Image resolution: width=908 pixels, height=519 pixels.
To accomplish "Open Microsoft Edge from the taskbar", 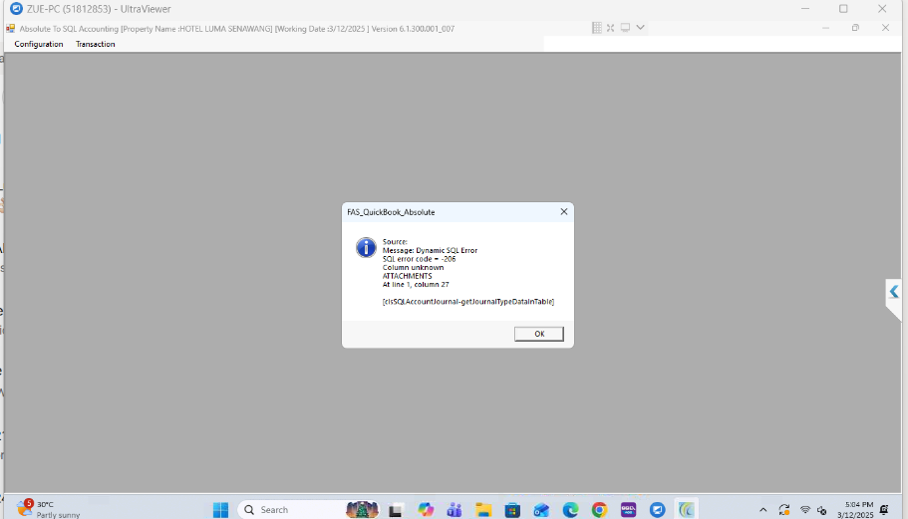I will click(570, 510).
